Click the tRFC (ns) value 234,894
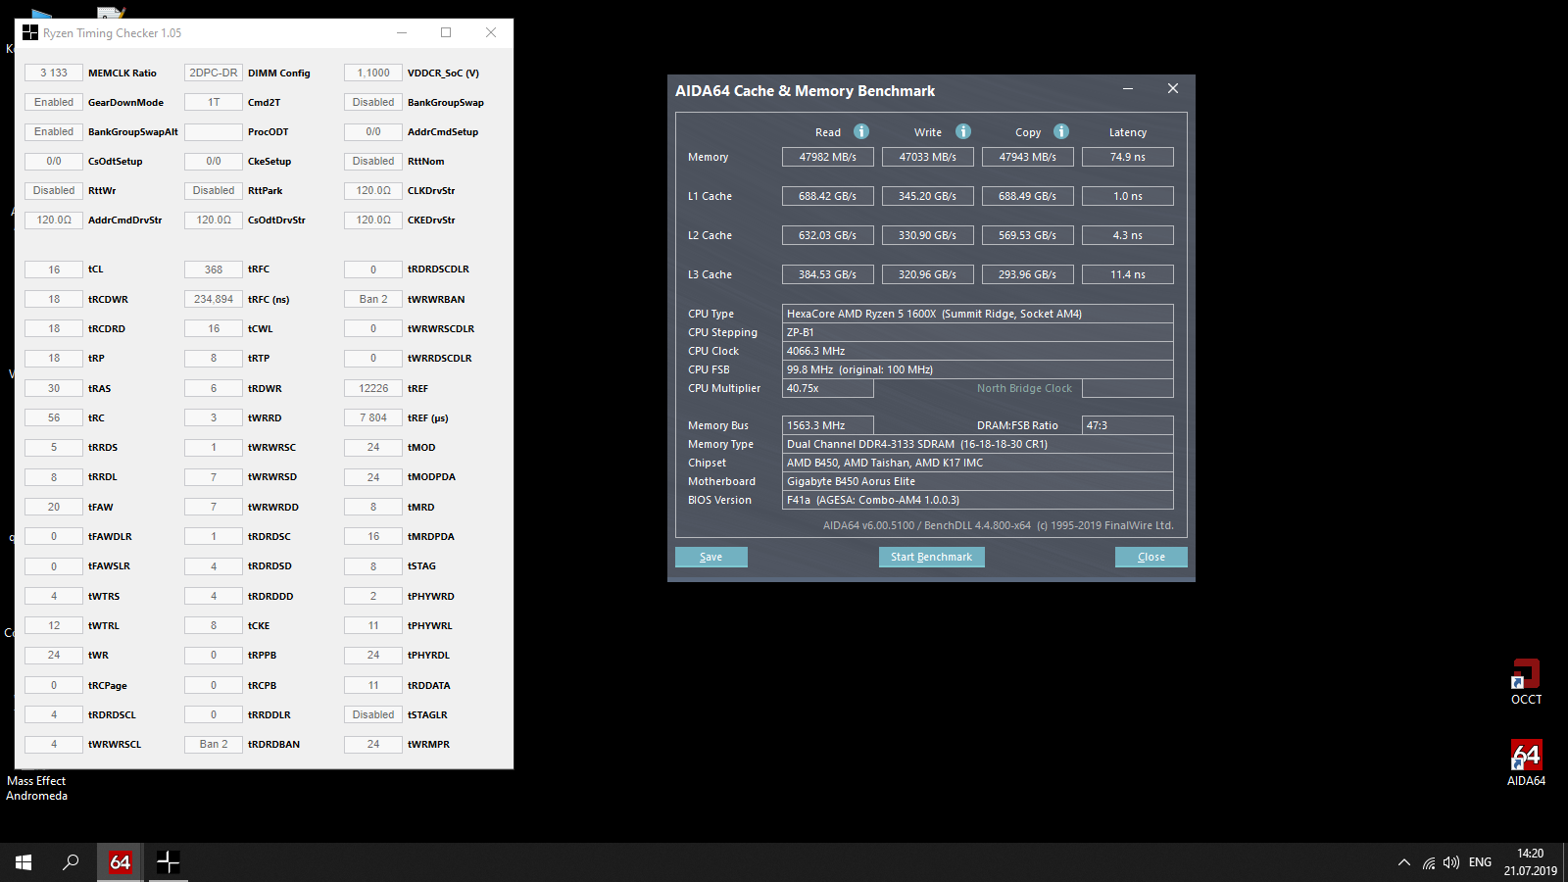1568x882 pixels. pyautogui.click(x=214, y=299)
